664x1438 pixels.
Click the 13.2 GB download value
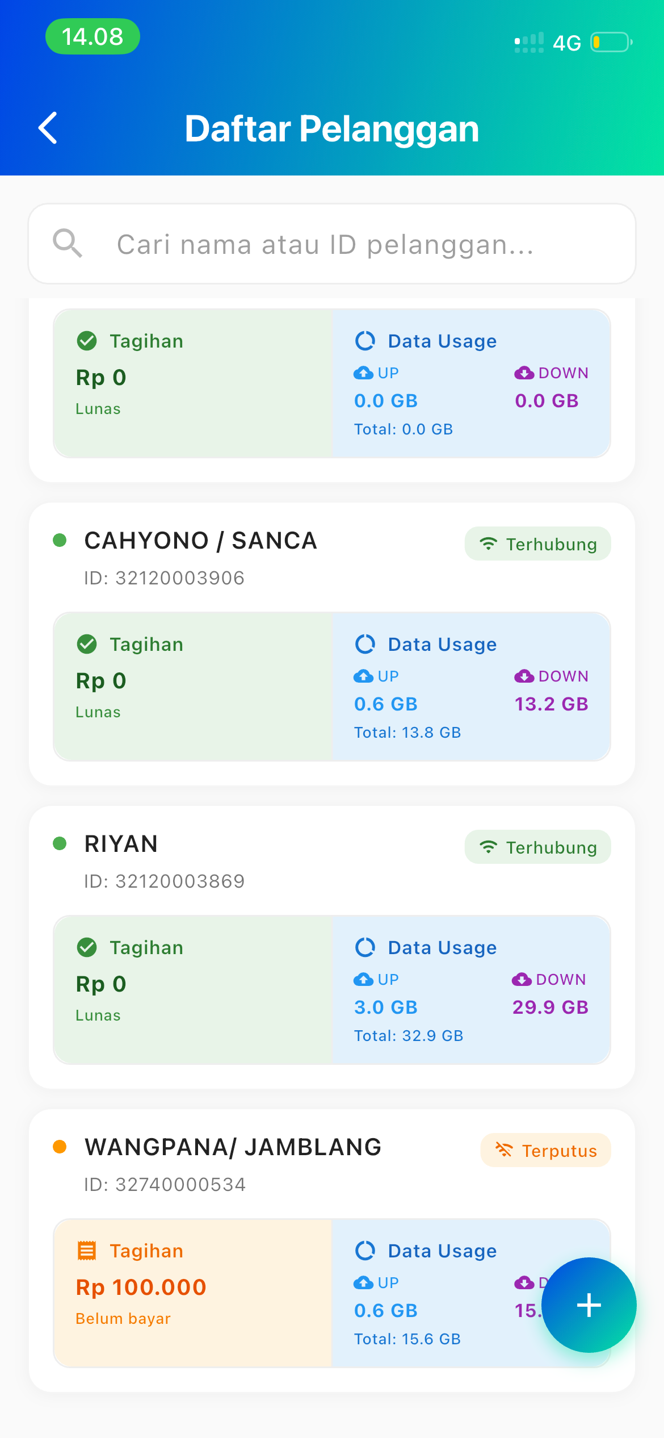(551, 704)
